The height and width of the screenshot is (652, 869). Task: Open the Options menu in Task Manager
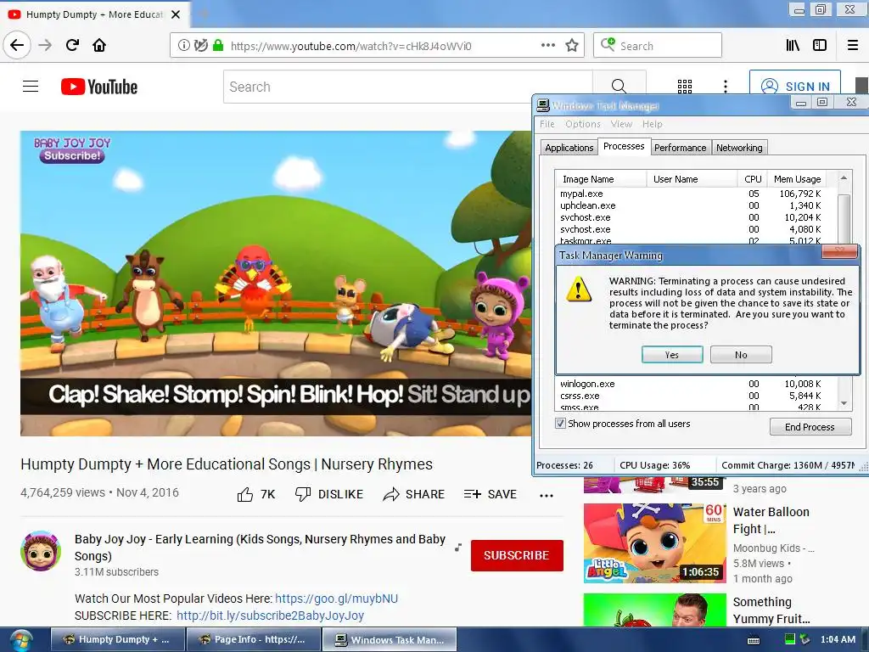[x=582, y=124]
